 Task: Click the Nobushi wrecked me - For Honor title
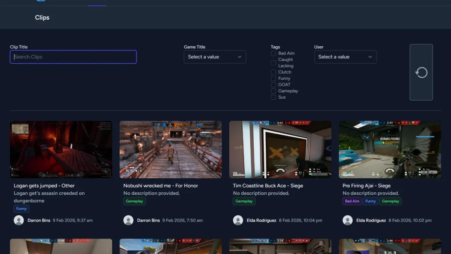pyautogui.click(x=161, y=186)
